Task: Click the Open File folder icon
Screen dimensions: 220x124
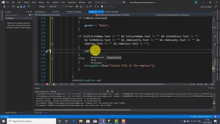Action: pyautogui.click(x=18, y=7)
